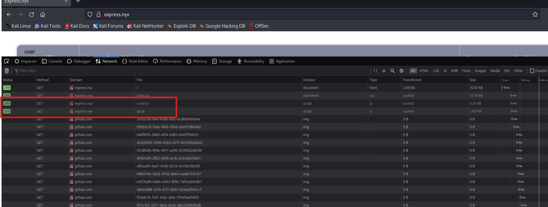Switch to the Console tab

coord(52,61)
